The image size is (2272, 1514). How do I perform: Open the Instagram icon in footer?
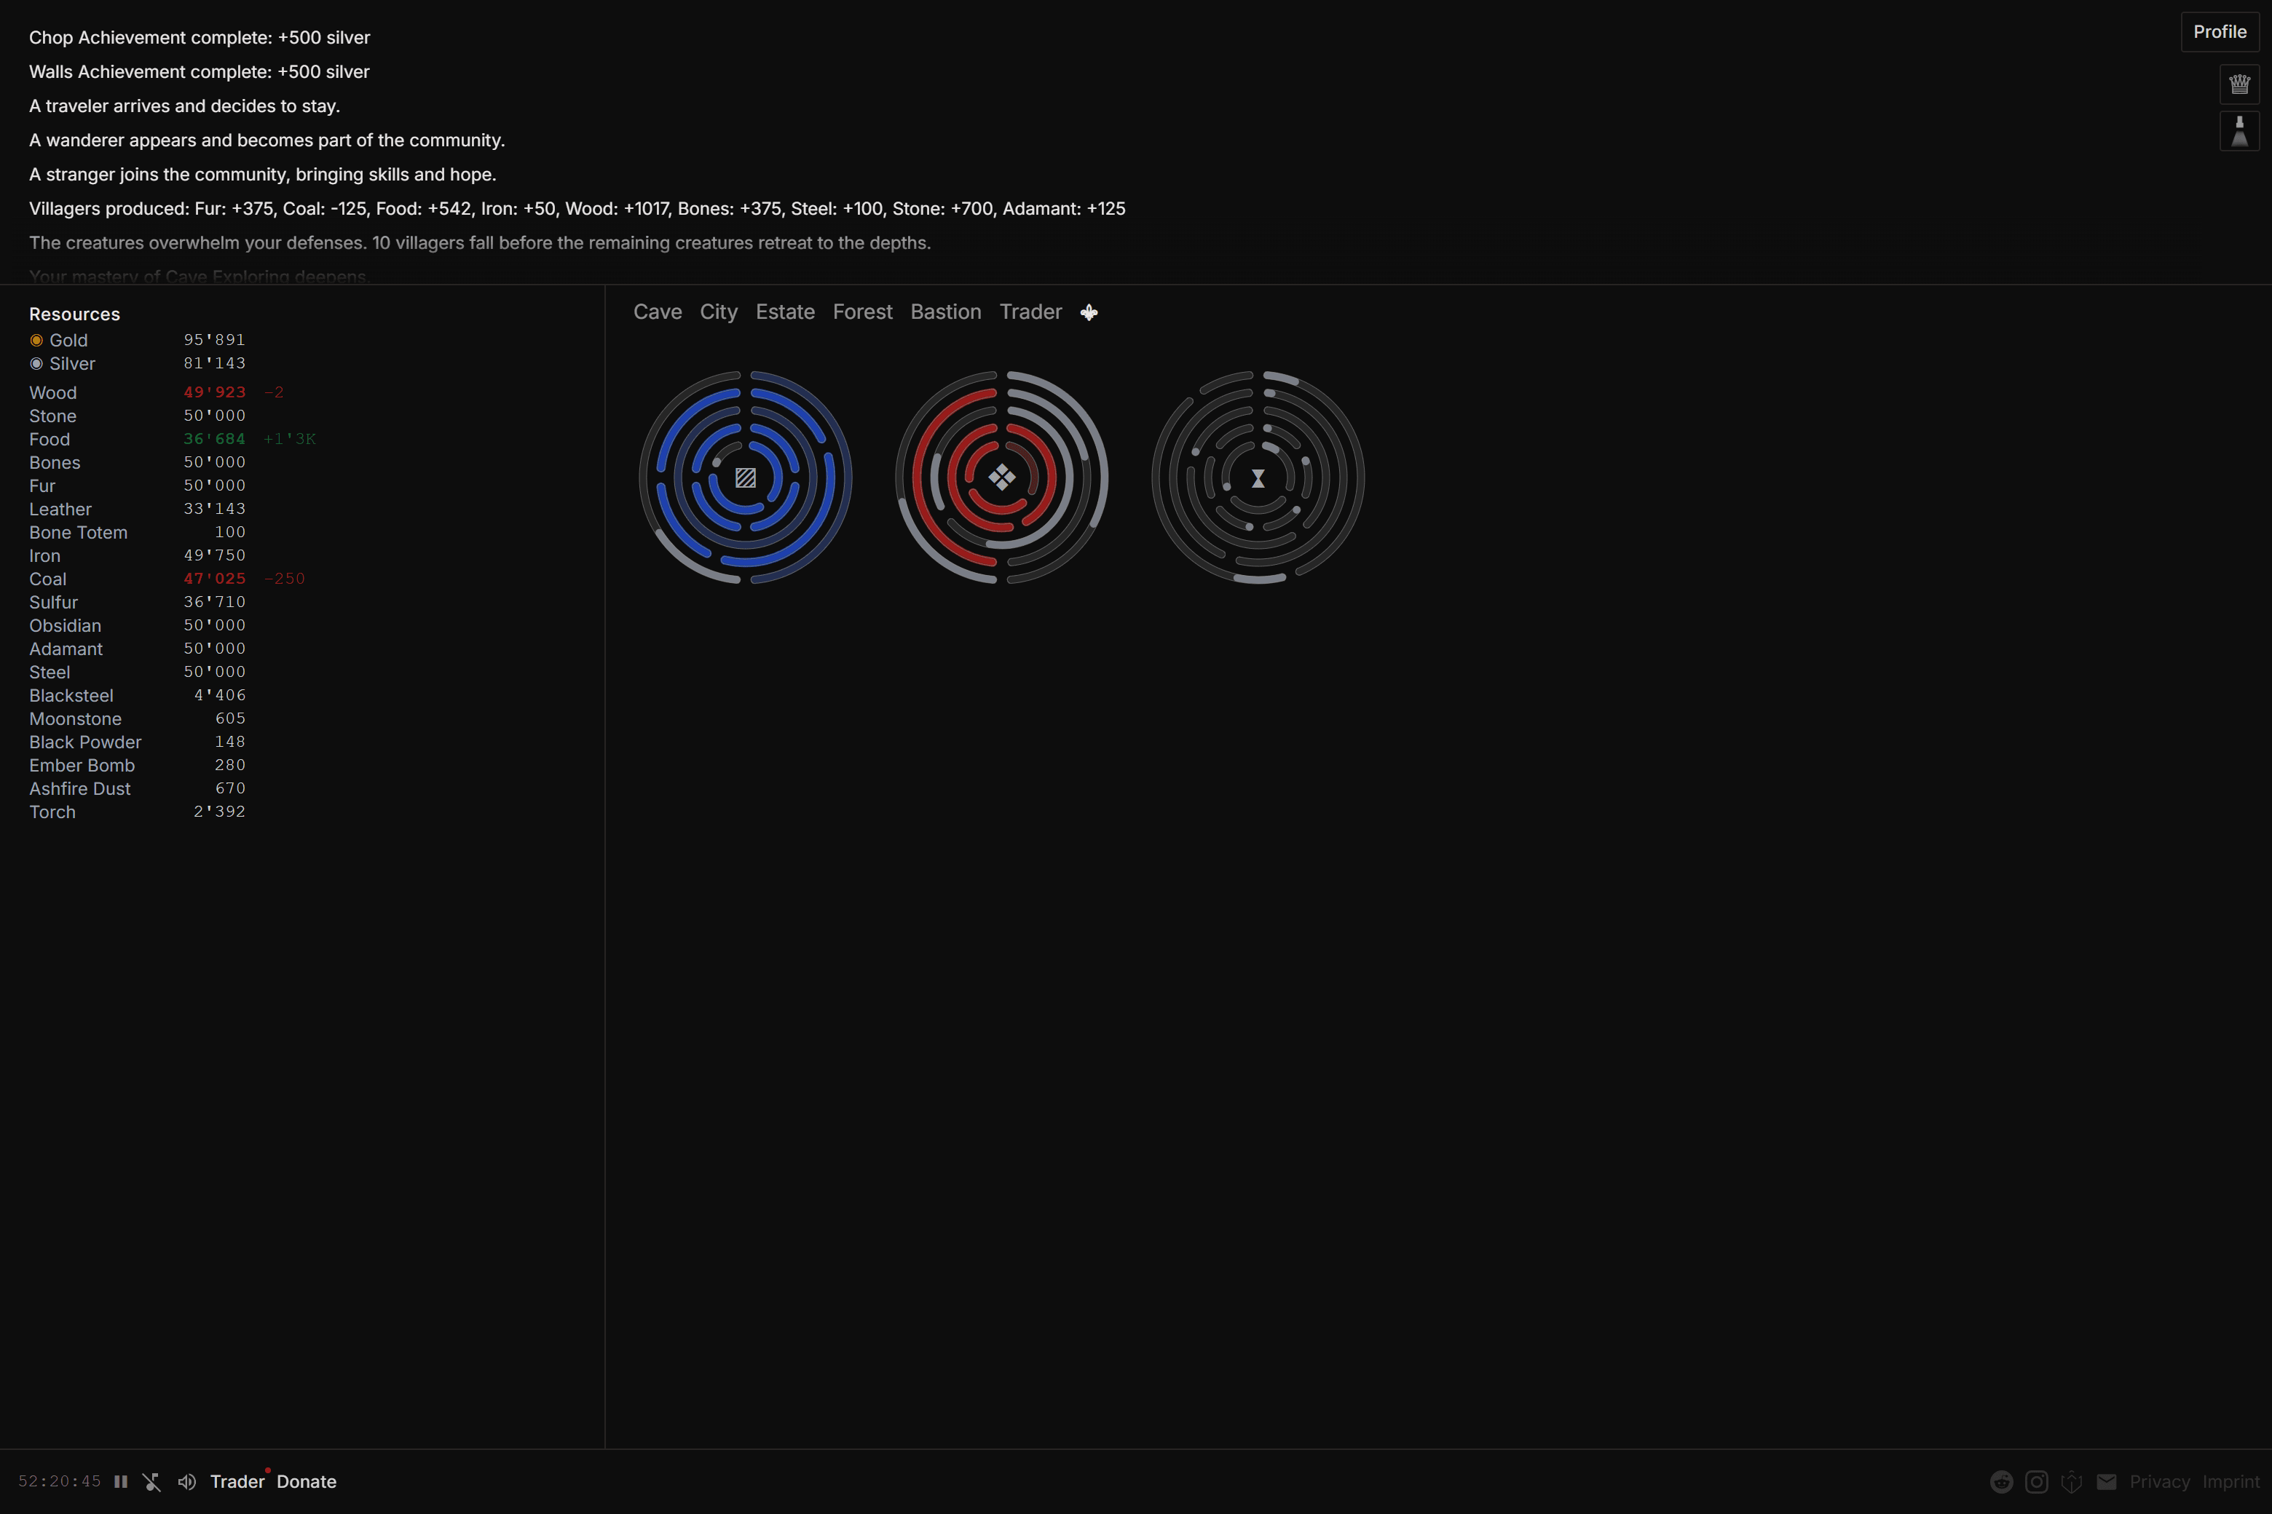click(x=2036, y=1481)
